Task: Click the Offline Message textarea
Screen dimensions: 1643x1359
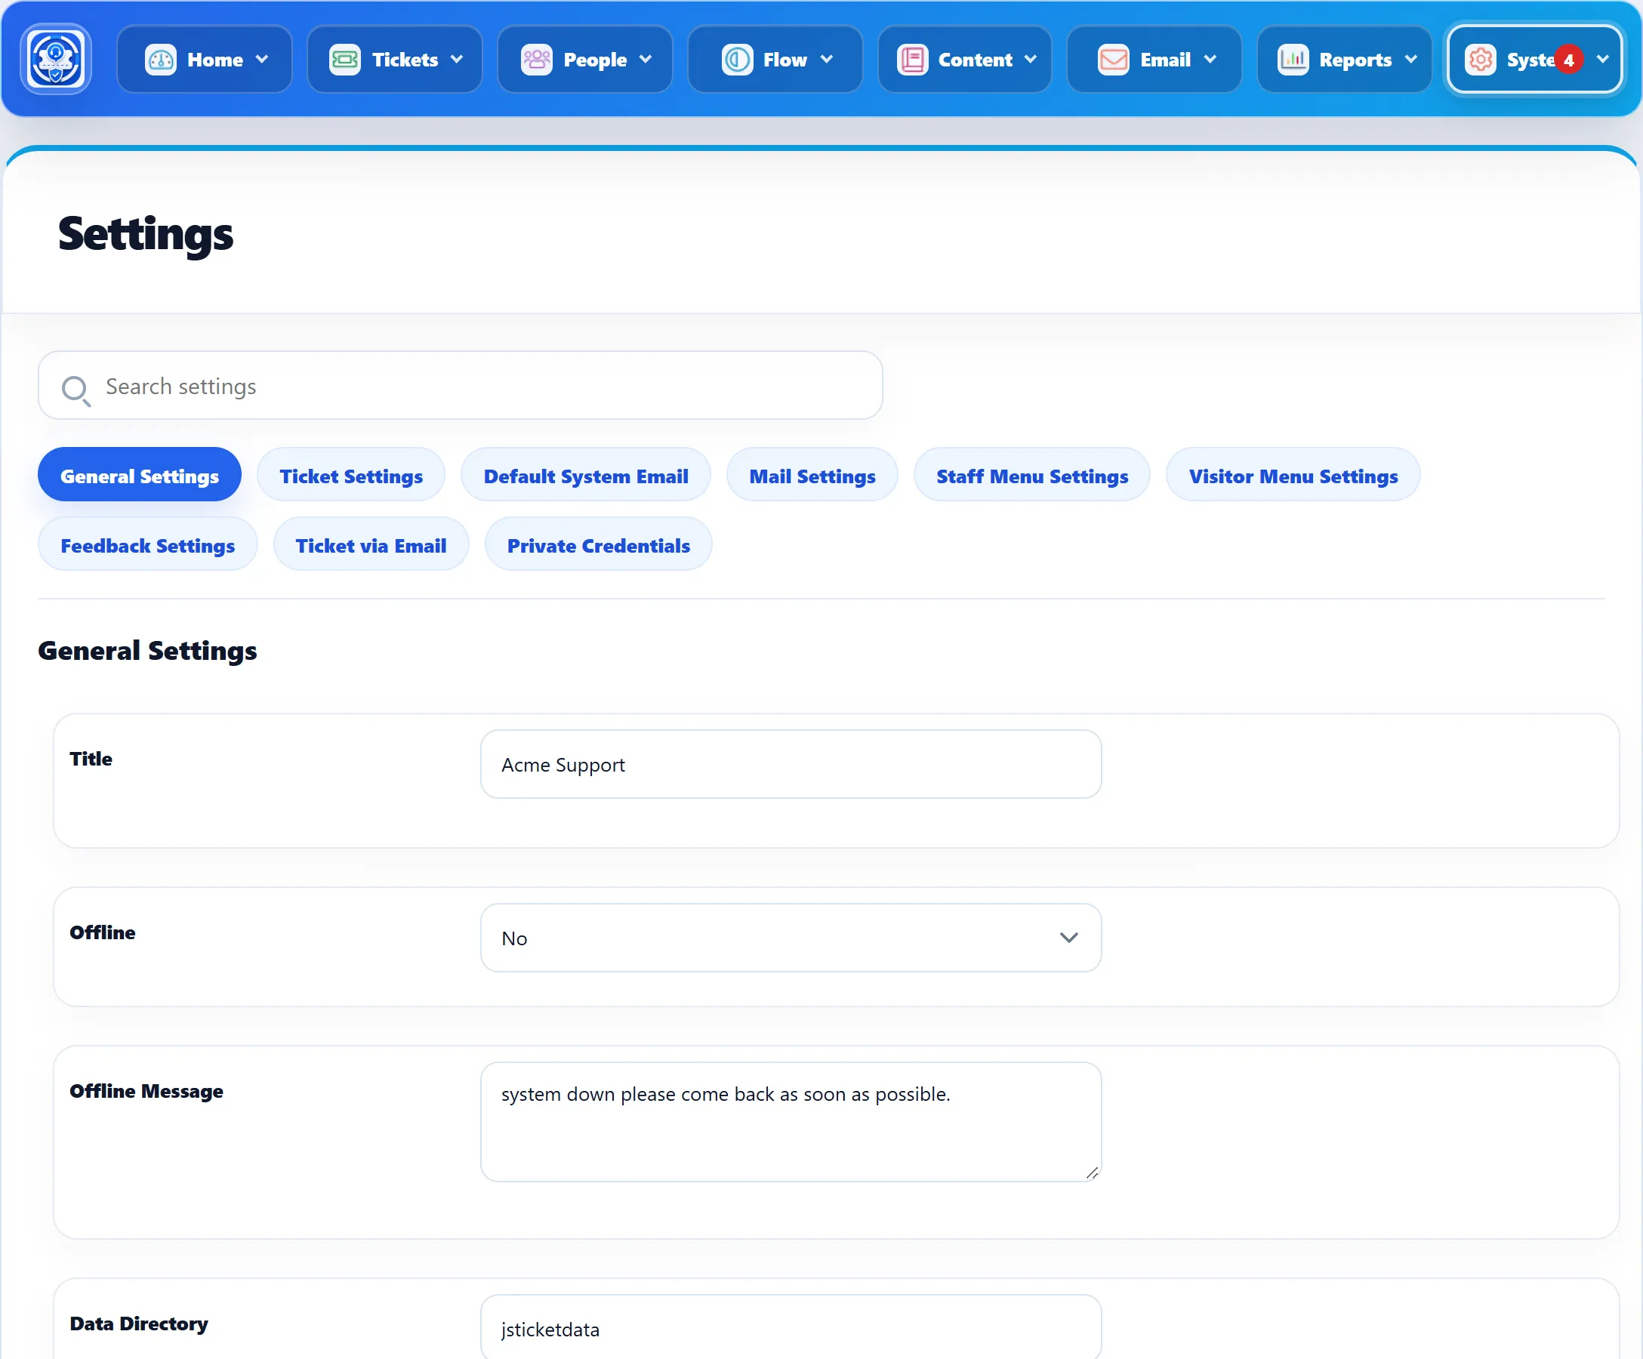Action: (x=791, y=1121)
